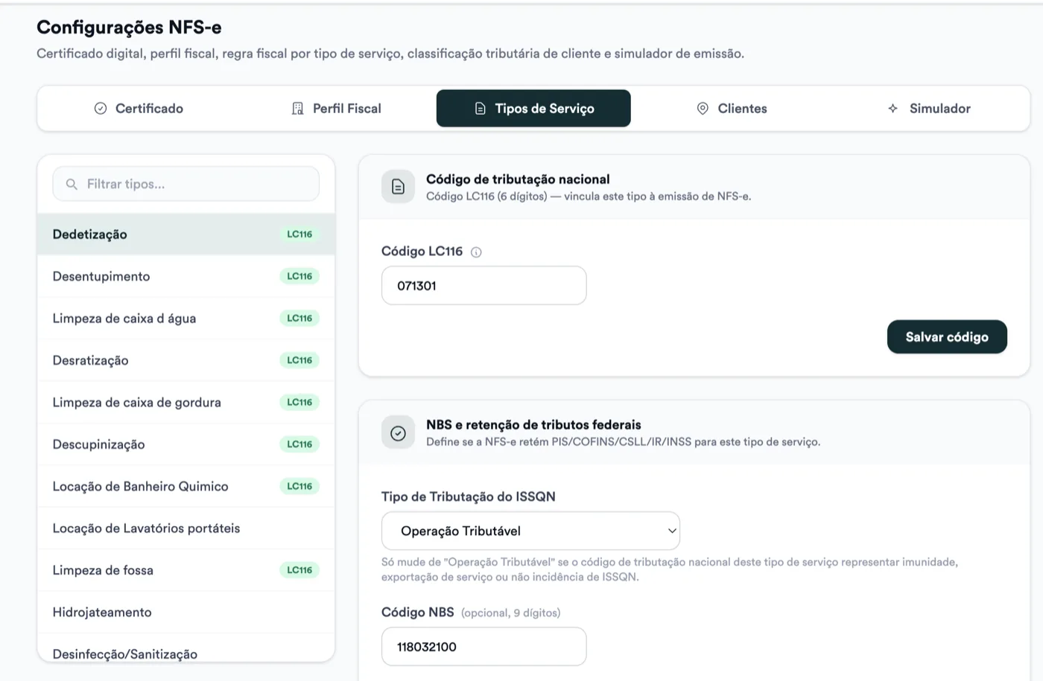Click the magnifier icon in the filter box
The height and width of the screenshot is (681, 1043).
[x=72, y=184]
